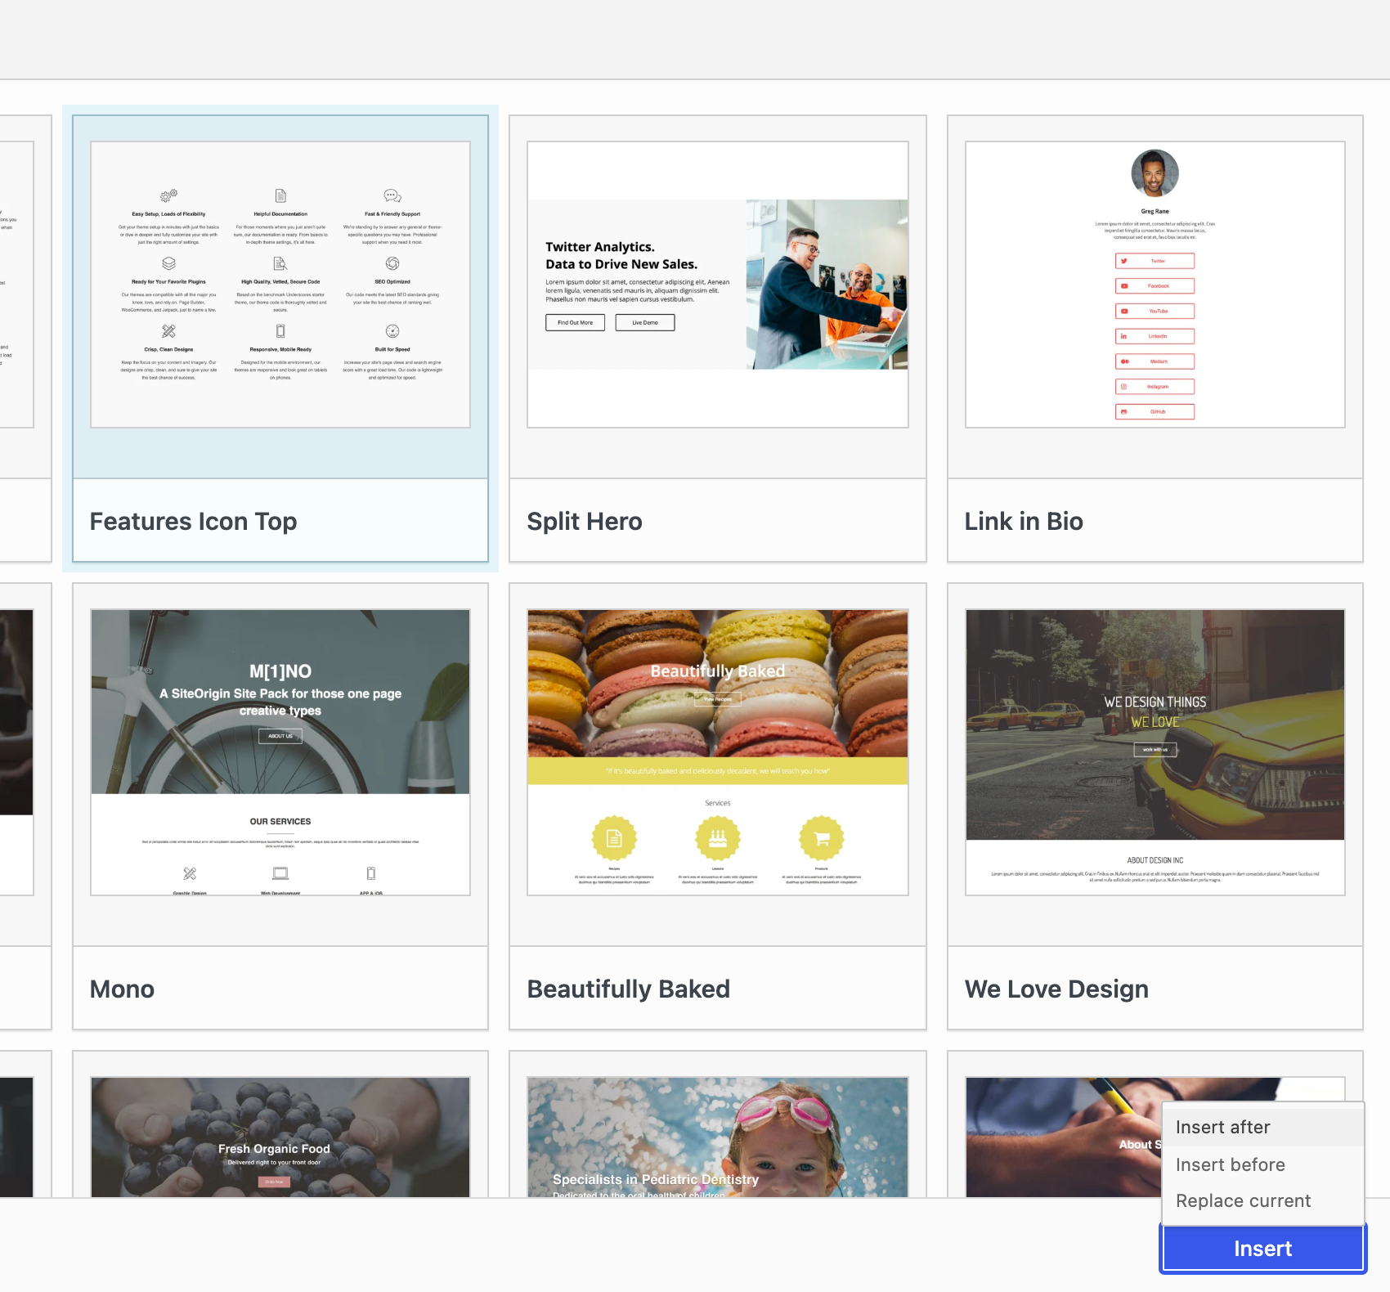1390x1292 pixels.
Task: Click the blue Insert button
Action: tap(1262, 1249)
